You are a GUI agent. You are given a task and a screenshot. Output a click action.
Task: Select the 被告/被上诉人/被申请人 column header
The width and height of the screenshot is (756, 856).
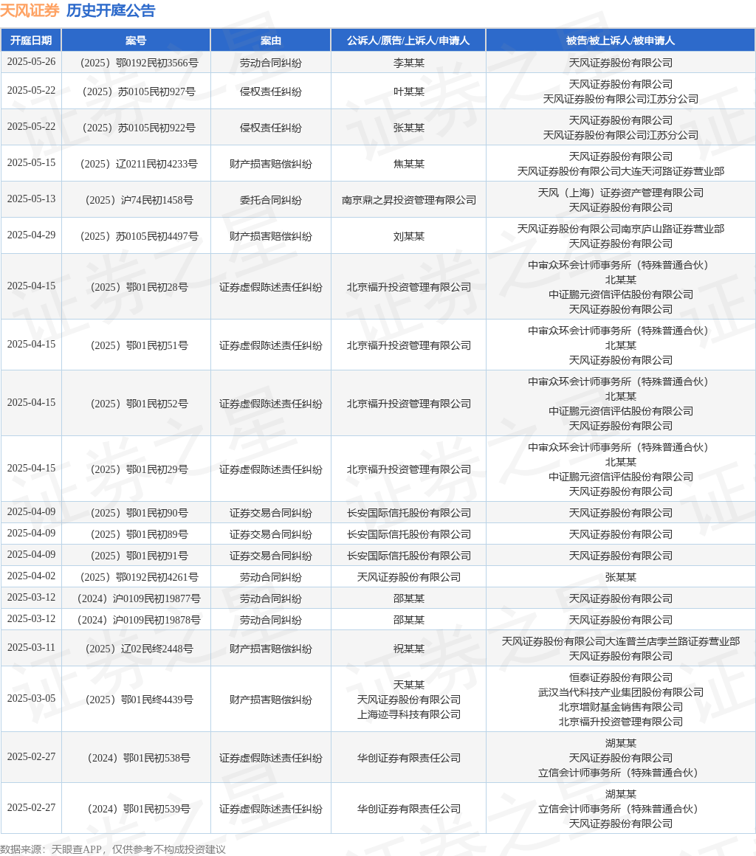click(621, 41)
